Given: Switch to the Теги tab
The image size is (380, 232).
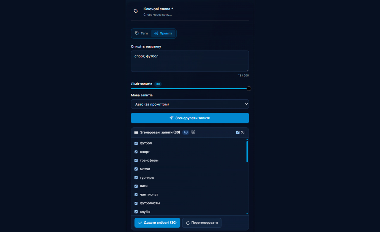Looking at the screenshot, I should pyautogui.click(x=141, y=34).
